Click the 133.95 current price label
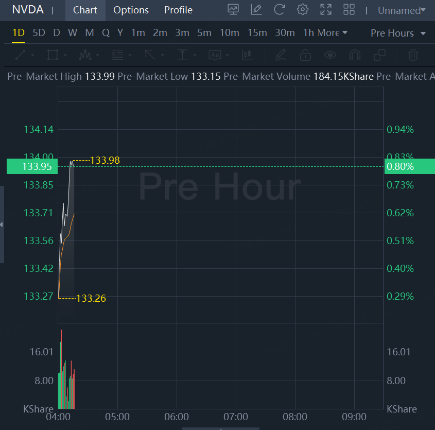This screenshot has height=430, width=435. click(x=32, y=166)
